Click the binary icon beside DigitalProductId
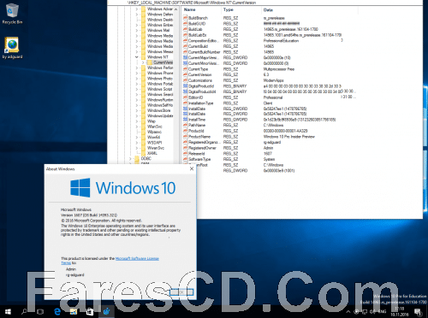 click(x=185, y=86)
